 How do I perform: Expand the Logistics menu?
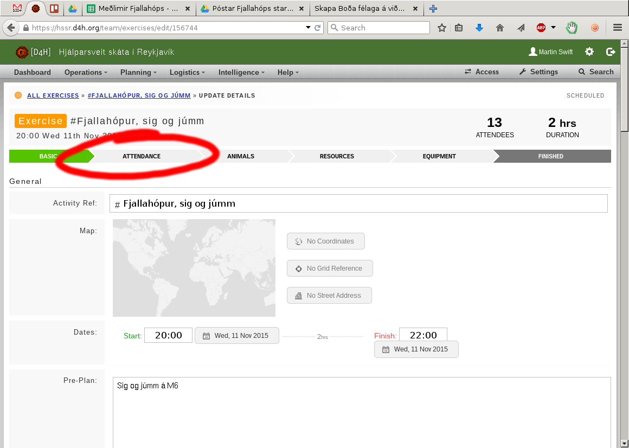coord(187,72)
